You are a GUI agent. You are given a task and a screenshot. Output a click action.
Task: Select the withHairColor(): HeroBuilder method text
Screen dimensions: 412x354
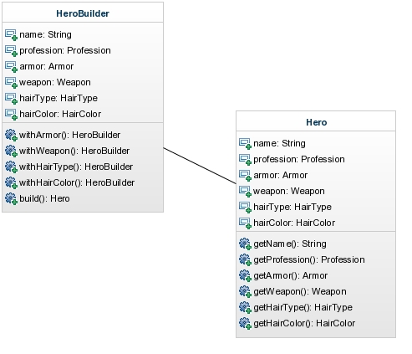click(77, 182)
